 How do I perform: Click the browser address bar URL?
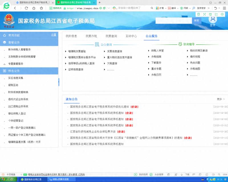(83, 8)
